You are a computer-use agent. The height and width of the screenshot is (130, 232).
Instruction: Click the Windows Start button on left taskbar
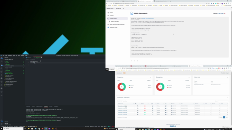(x=1, y=129)
